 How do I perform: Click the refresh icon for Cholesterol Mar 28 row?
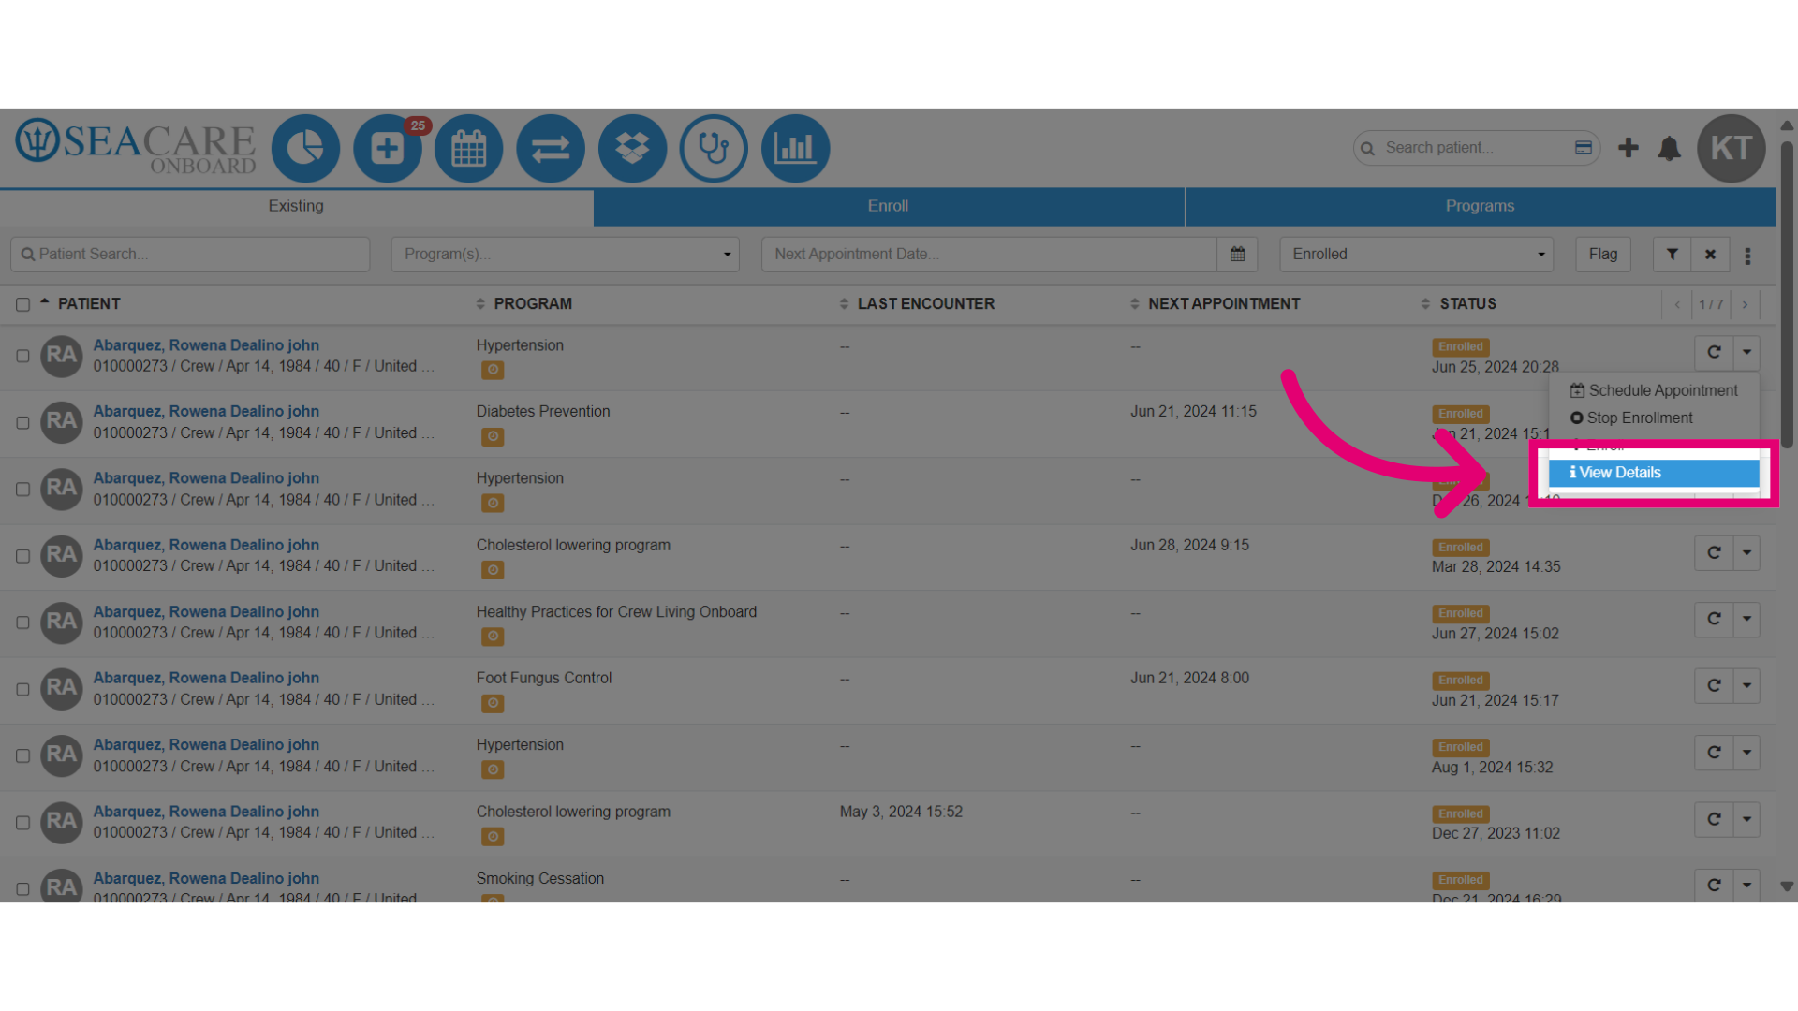(x=1714, y=553)
